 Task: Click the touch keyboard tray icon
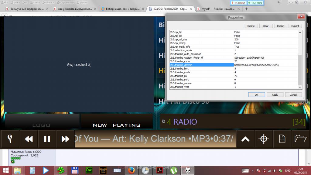(x=245, y=171)
